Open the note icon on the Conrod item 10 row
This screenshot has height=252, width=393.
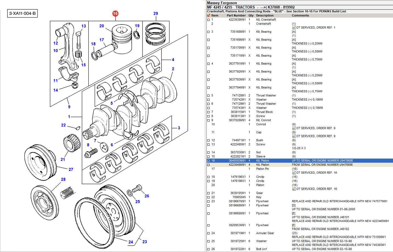[294, 128]
